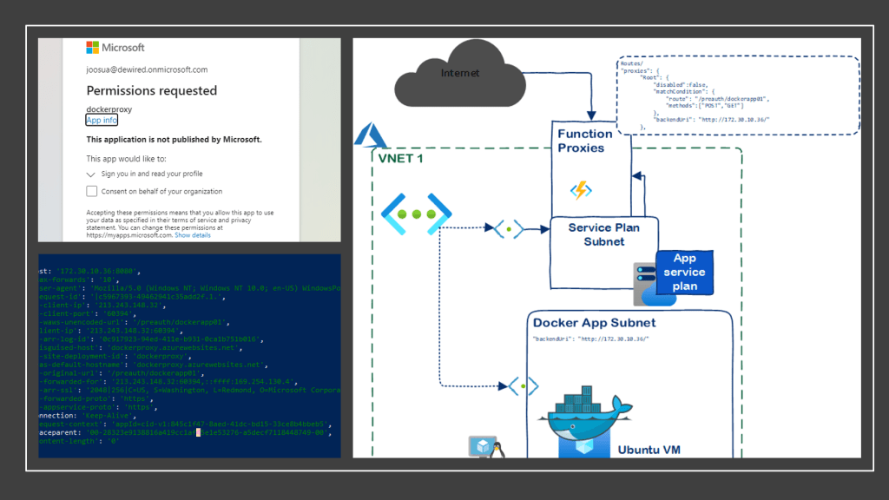Image resolution: width=889 pixels, height=500 pixels.
Task: Select the joosua@dewired.onmicrosoft.com account text
Action: point(147,69)
